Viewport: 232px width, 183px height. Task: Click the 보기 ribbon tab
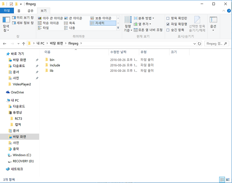coord(43,11)
